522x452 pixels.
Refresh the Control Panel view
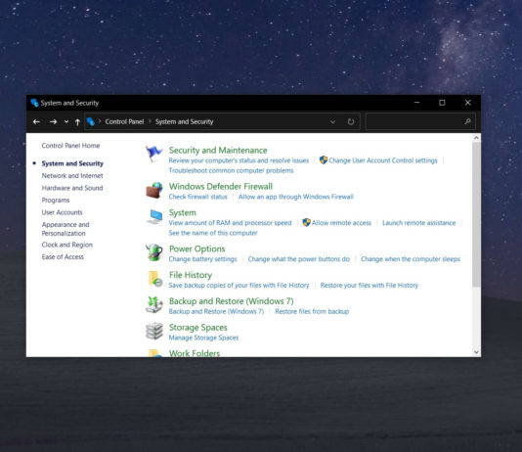click(351, 121)
